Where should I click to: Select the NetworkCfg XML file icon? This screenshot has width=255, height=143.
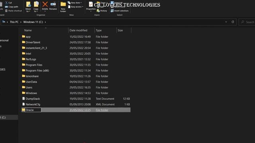pos(24,104)
